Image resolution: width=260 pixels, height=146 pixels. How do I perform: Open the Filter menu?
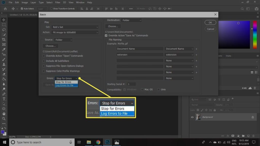[x=58, y=2]
